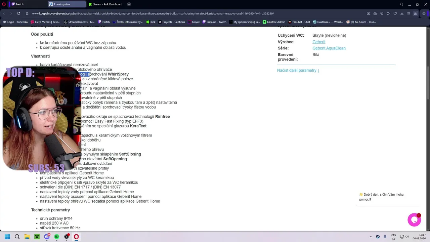Open the profile account icon
The height and width of the screenshot is (242, 430).
(x=416, y=13)
